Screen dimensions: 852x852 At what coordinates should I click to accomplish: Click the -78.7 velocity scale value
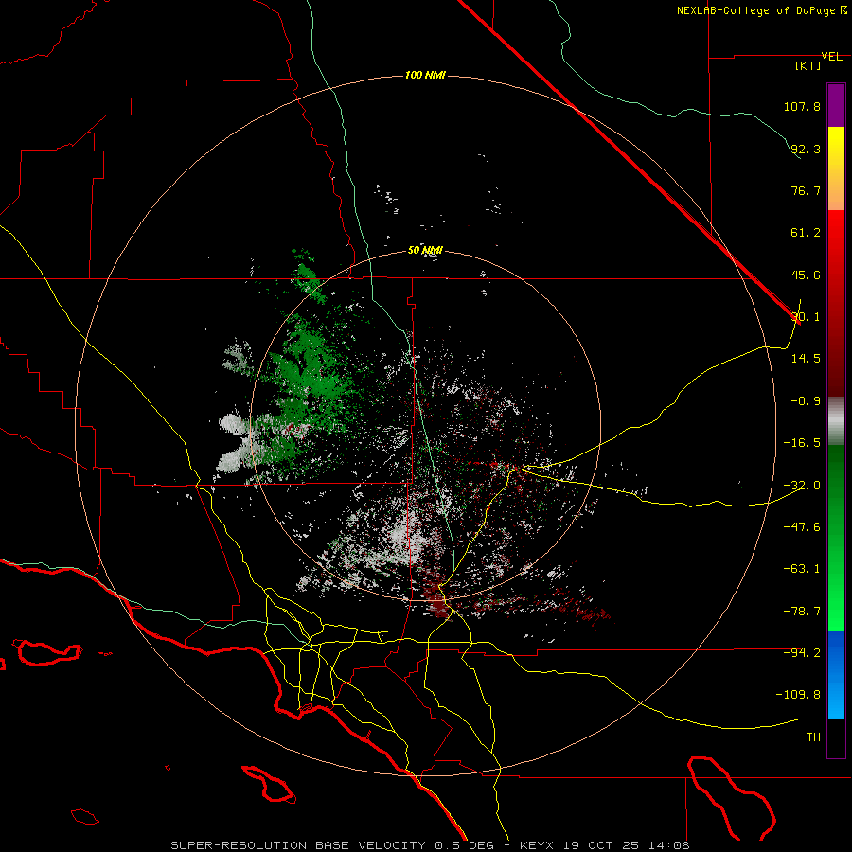802,612
